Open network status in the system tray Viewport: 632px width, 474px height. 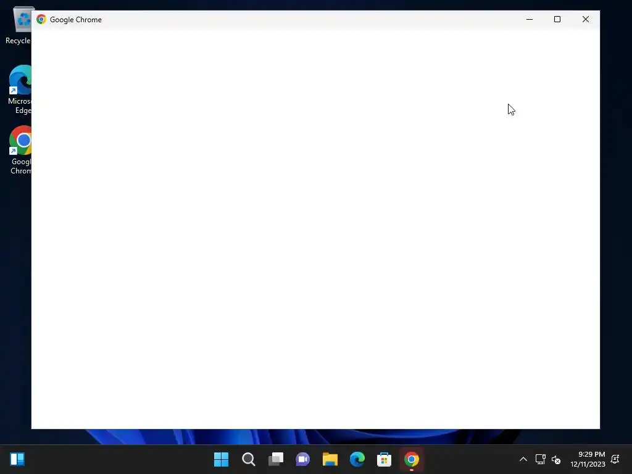[540, 459]
